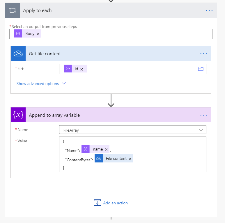This screenshot has height=223, width=225.
Task: Open Apply to each ellipsis menu
Action: pos(209,10)
